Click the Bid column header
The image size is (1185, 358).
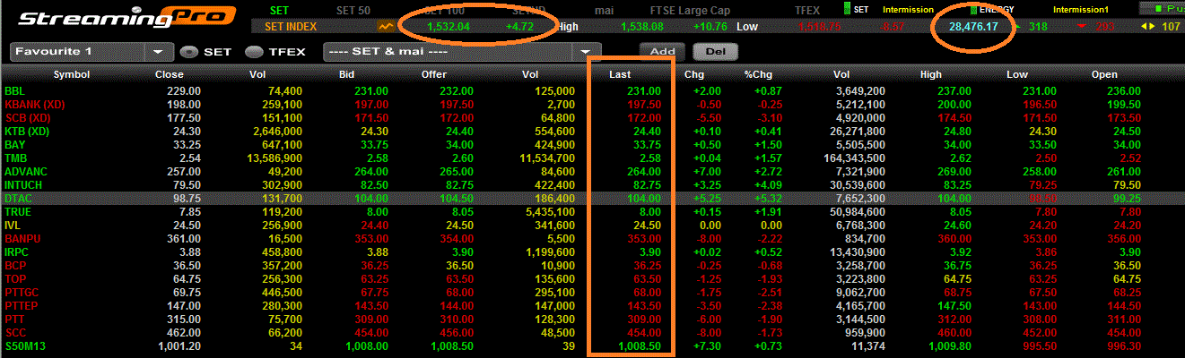coord(348,75)
